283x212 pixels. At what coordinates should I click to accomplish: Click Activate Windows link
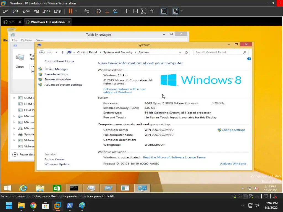(x=233, y=164)
